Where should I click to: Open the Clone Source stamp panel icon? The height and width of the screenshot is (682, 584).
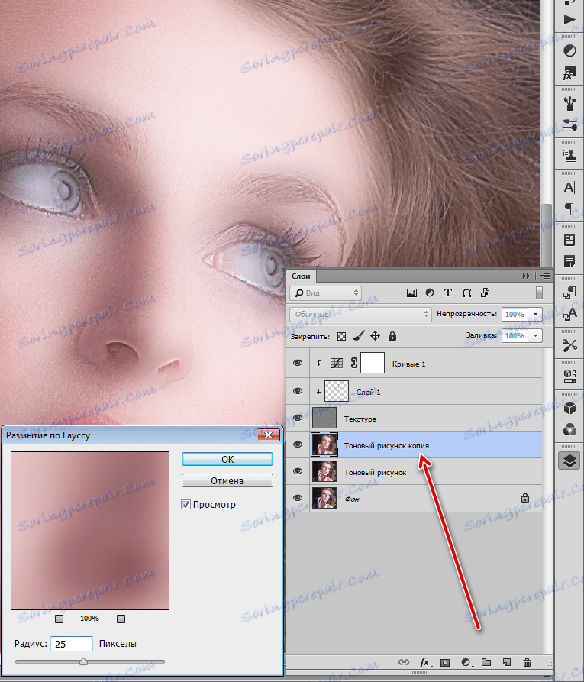pyautogui.click(x=569, y=156)
